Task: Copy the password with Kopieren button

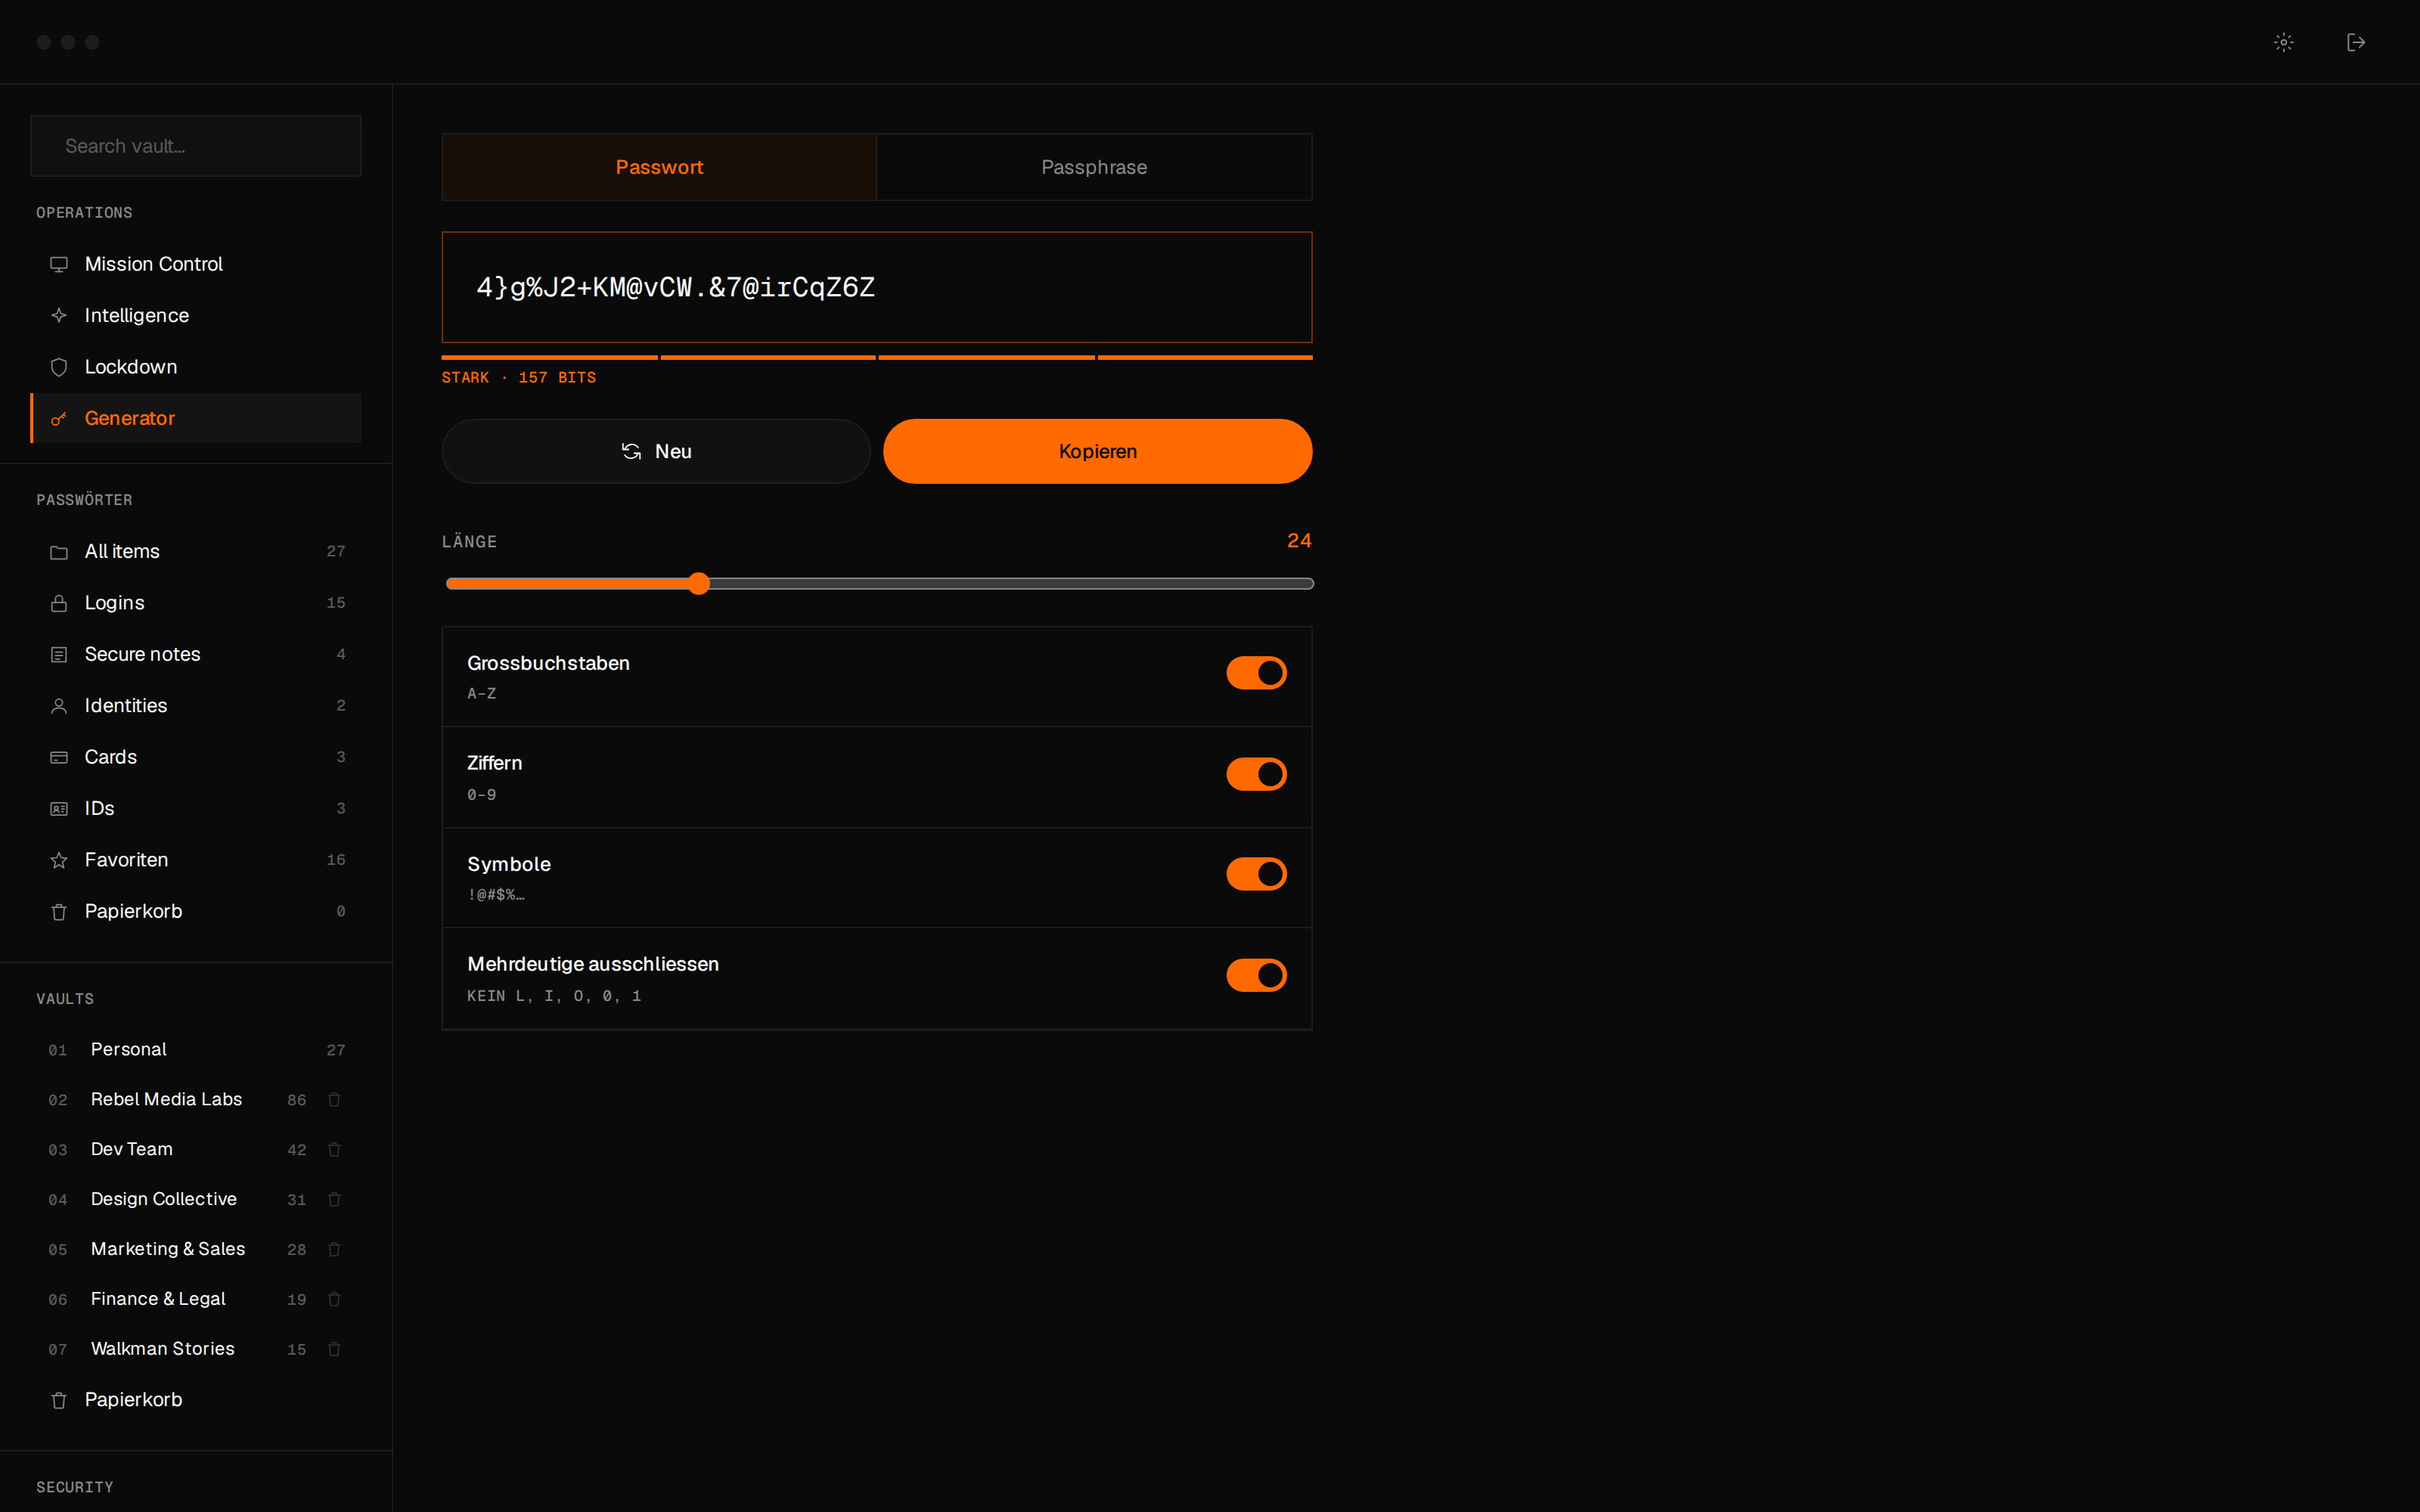Action: (1097, 451)
